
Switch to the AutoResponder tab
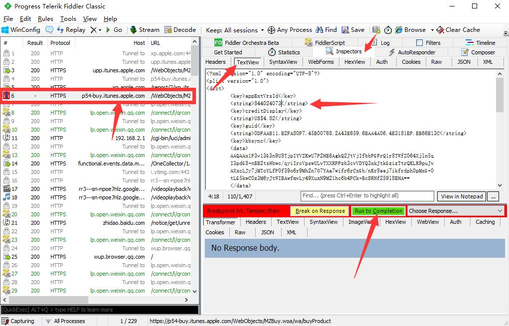point(412,52)
